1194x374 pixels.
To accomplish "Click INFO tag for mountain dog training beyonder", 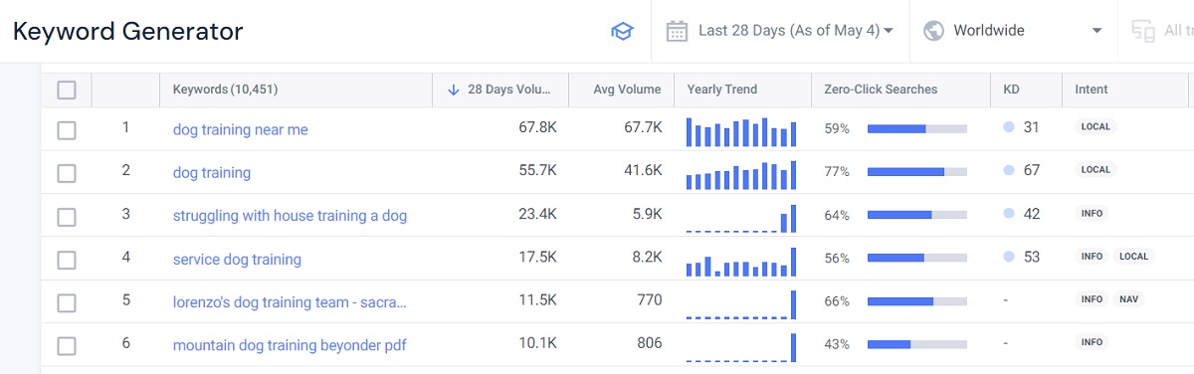I will [1092, 343].
